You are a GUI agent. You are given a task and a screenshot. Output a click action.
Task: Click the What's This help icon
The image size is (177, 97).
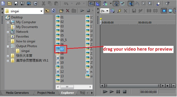tap(167, 4)
